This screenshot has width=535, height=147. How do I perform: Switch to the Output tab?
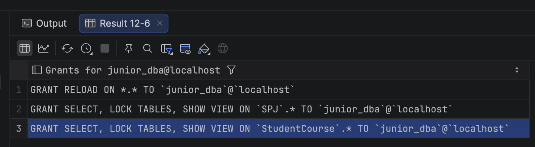click(44, 23)
